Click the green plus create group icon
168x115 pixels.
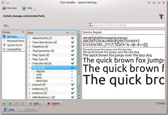4,103
